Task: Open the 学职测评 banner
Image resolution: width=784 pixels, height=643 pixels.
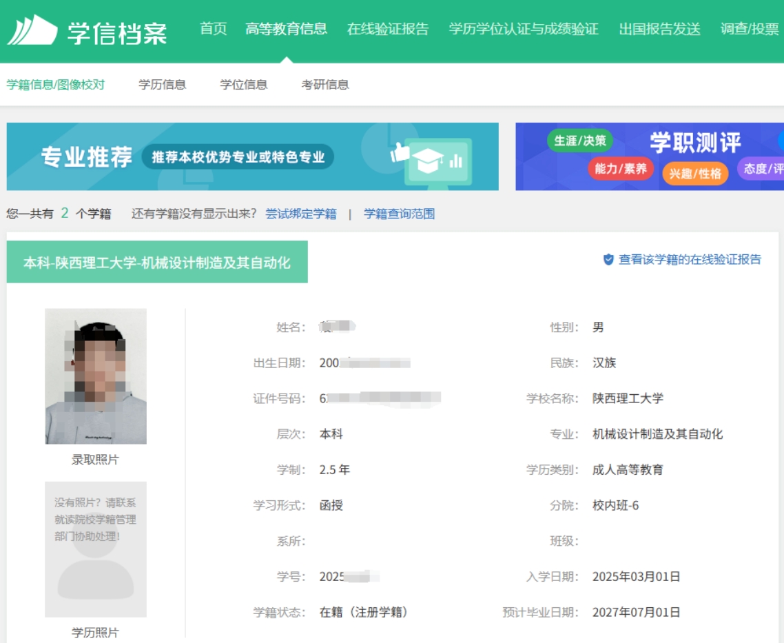Action: point(650,156)
